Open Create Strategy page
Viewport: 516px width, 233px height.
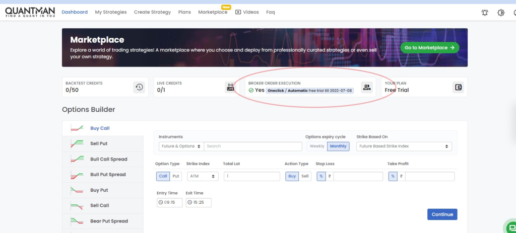coord(152,12)
